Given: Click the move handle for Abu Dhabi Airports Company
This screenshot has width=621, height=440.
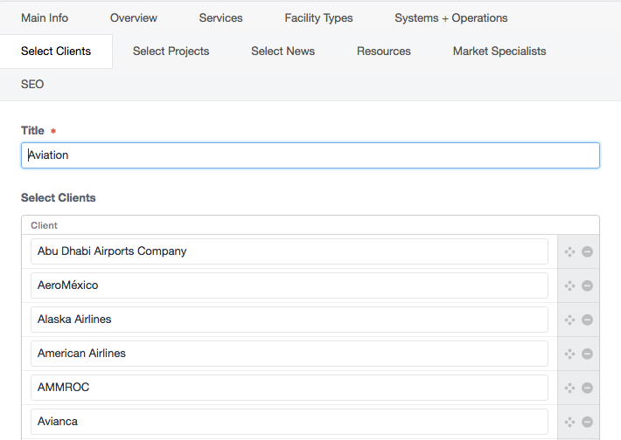Looking at the screenshot, I should pyautogui.click(x=570, y=251).
